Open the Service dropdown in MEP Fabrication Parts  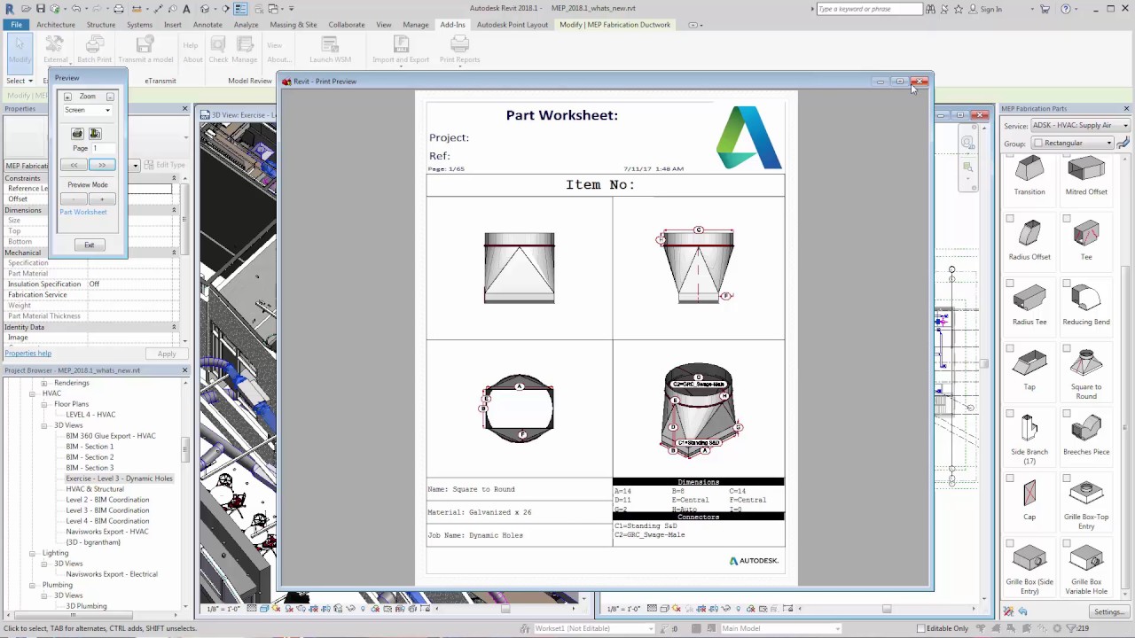click(1080, 126)
